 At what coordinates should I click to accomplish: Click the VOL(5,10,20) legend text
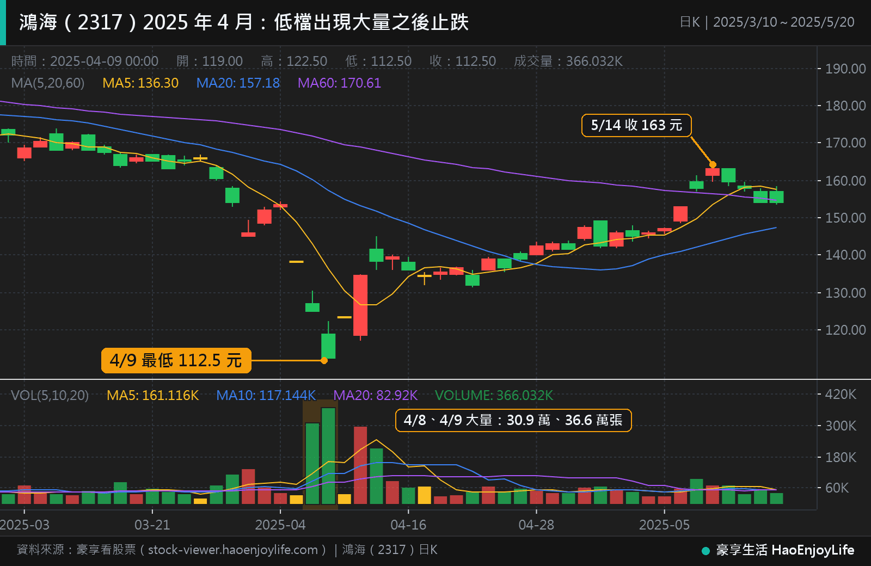click(50, 395)
